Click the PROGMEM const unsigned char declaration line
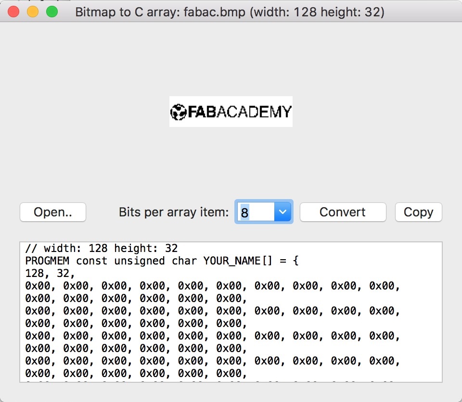 (162, 261)
